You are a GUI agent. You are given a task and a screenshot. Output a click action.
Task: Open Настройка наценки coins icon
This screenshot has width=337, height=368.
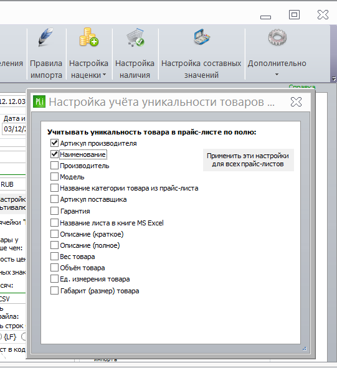pos(89,37)
